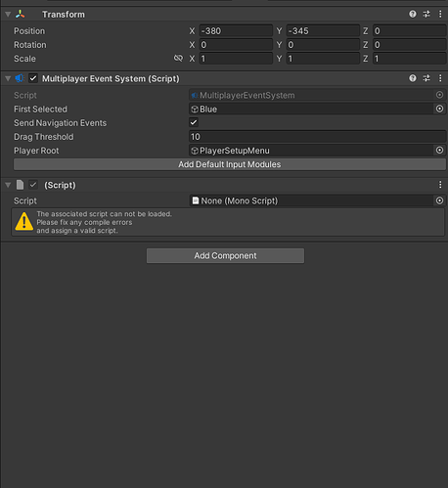The image size is (448, 488).
Task: Open Multiplayer Event System kebab menu
Action: pos(440,78)
